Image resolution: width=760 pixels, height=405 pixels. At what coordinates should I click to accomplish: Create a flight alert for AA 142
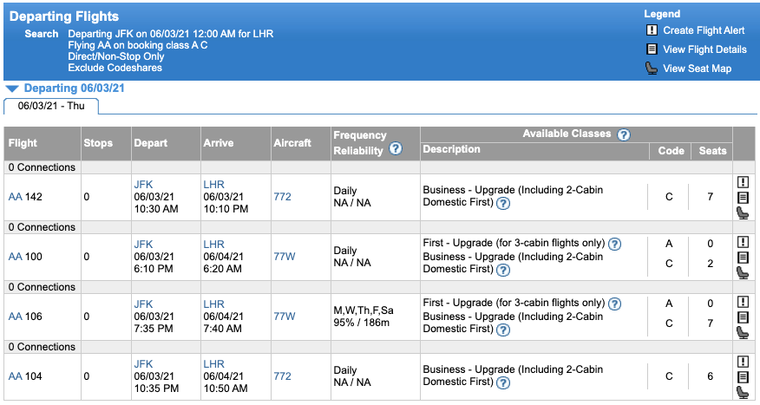pyautogui.click(x=743, y=182)
